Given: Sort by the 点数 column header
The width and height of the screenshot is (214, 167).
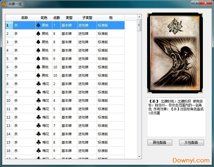Looking at the screenshot, I should 56,18.
